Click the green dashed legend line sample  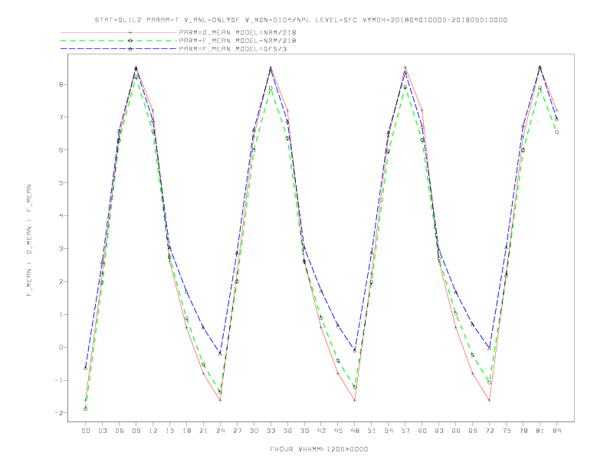[119, 41]
